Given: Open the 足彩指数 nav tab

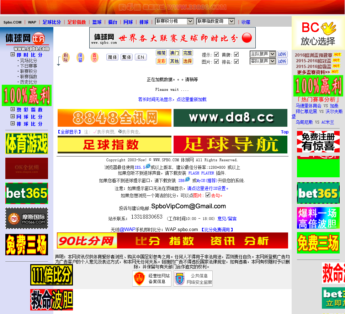Looking at the screenshot, I should [76, 22].
